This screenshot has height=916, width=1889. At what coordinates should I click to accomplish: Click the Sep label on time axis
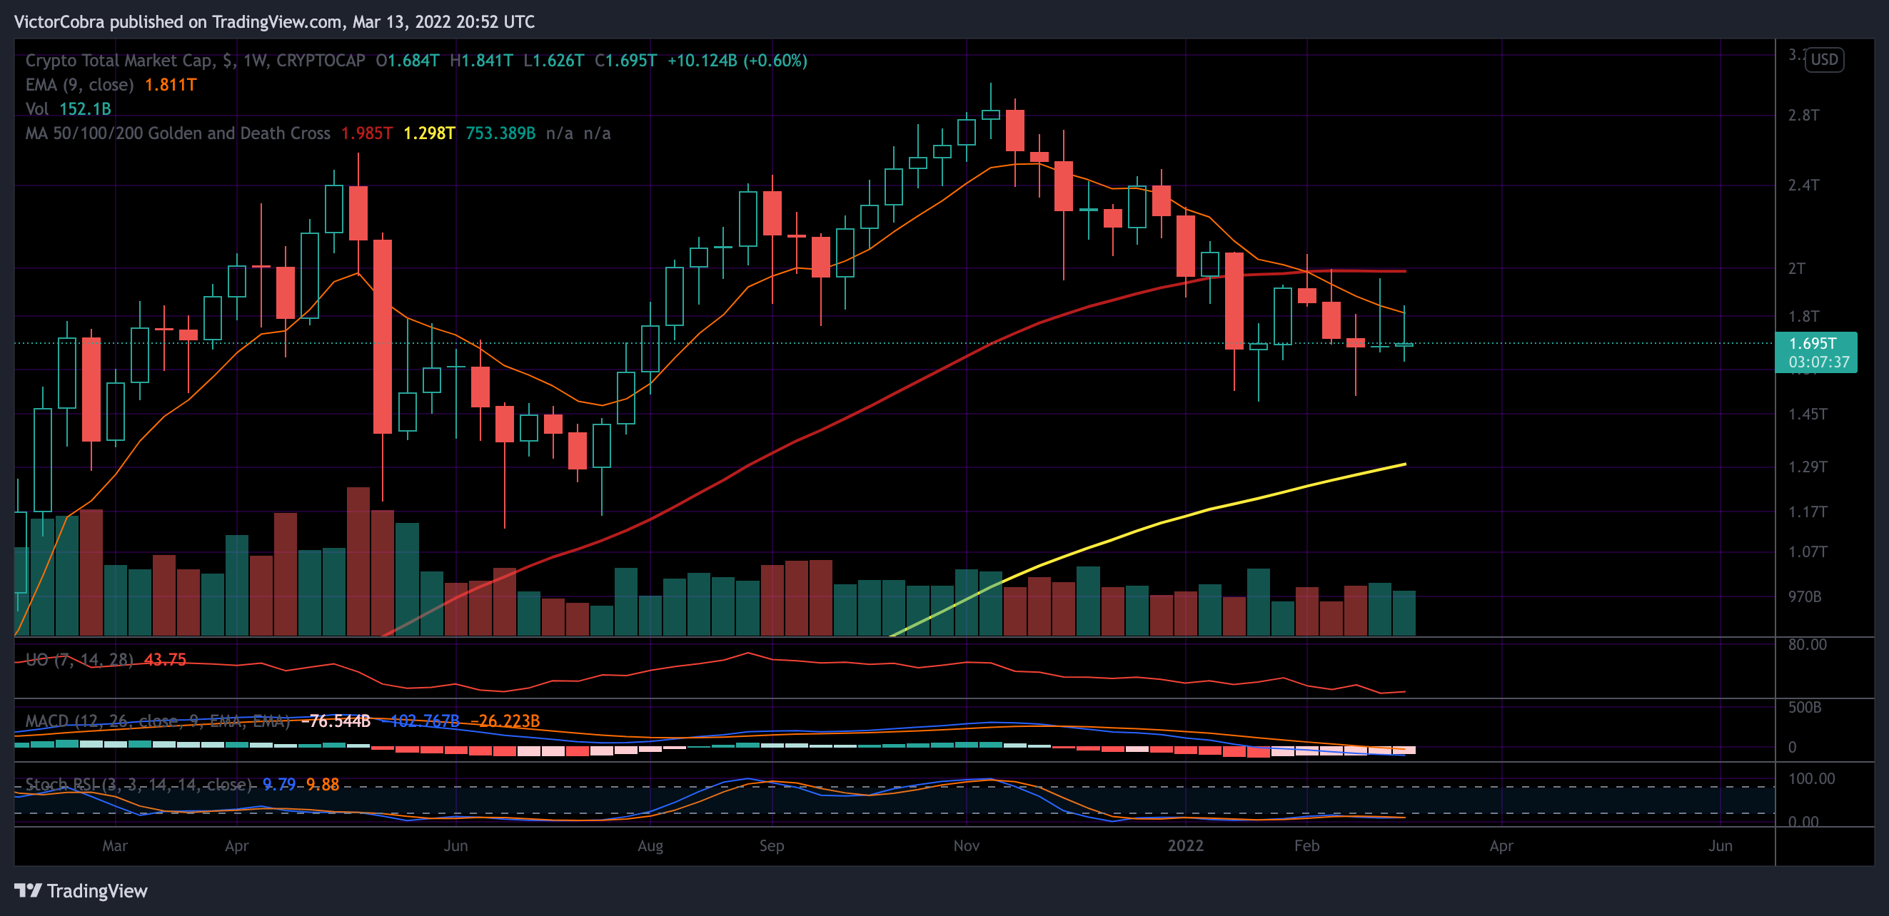click(772, 845)
